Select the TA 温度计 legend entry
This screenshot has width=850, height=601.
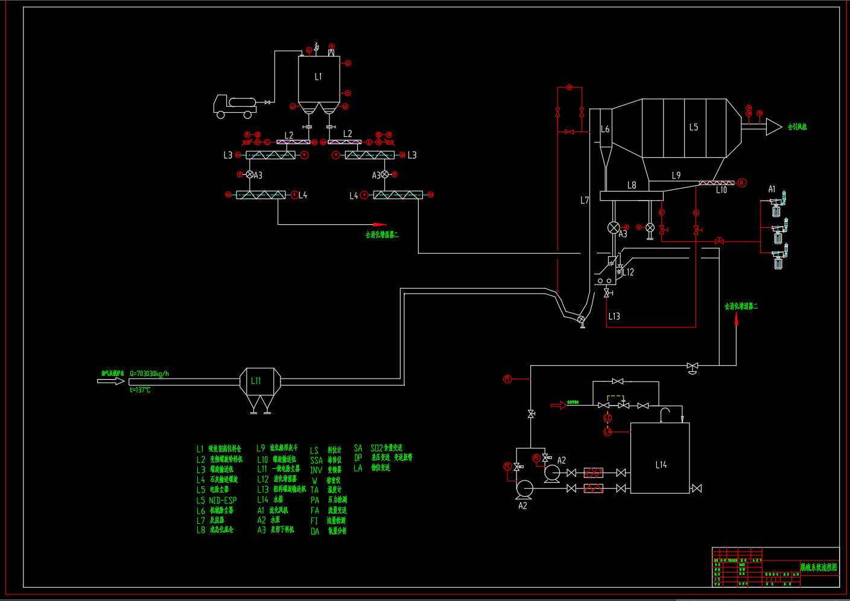(x=326, y=490)
